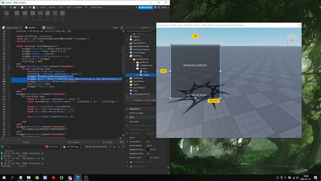Click DRAGGABLE WINDOW text in demo game
321x181 pixels.
[195, 65]
